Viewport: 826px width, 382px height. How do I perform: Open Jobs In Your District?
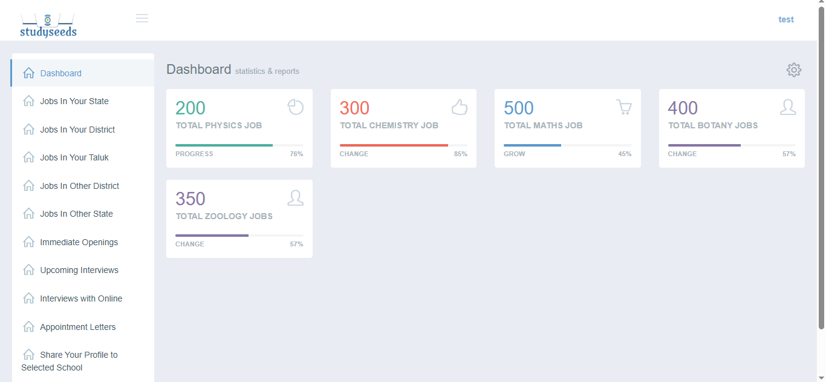pos(77,130)
